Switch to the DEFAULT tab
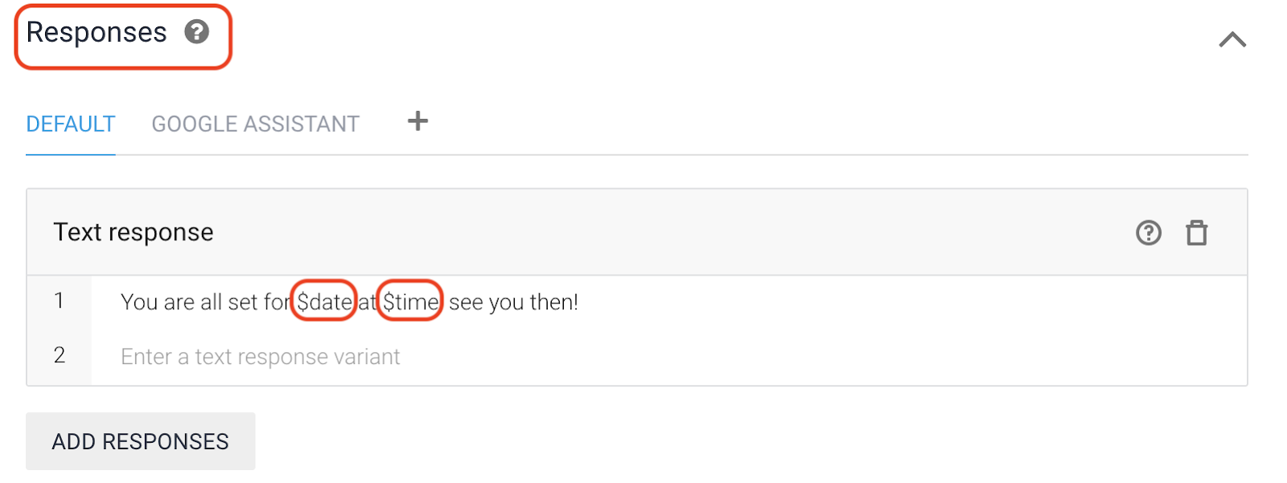The image size is (1287, 483). pyautogui.click(x=71, y=125)
